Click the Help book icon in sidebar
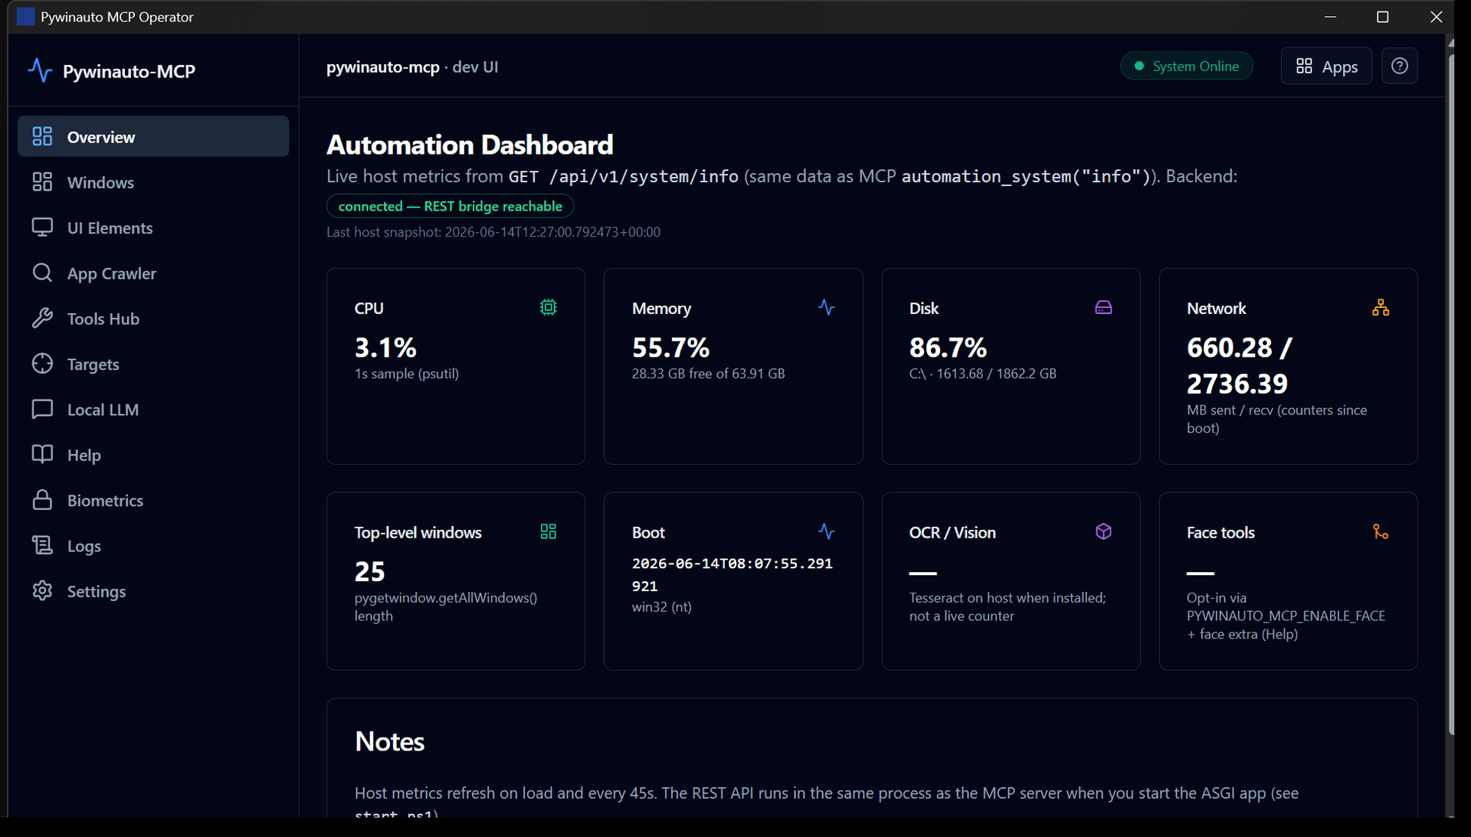 (42, 454)
